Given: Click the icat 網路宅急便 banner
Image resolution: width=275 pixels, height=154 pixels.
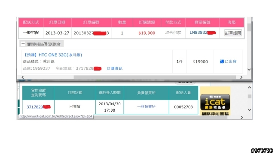Looking at the screenshot, I should click(215, 102).
